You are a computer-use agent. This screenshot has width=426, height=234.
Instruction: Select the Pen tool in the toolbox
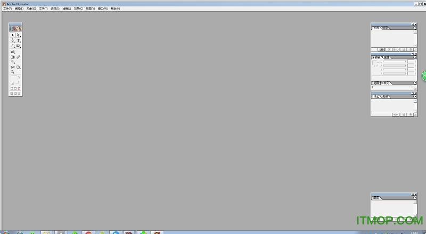tap(12, 40)
